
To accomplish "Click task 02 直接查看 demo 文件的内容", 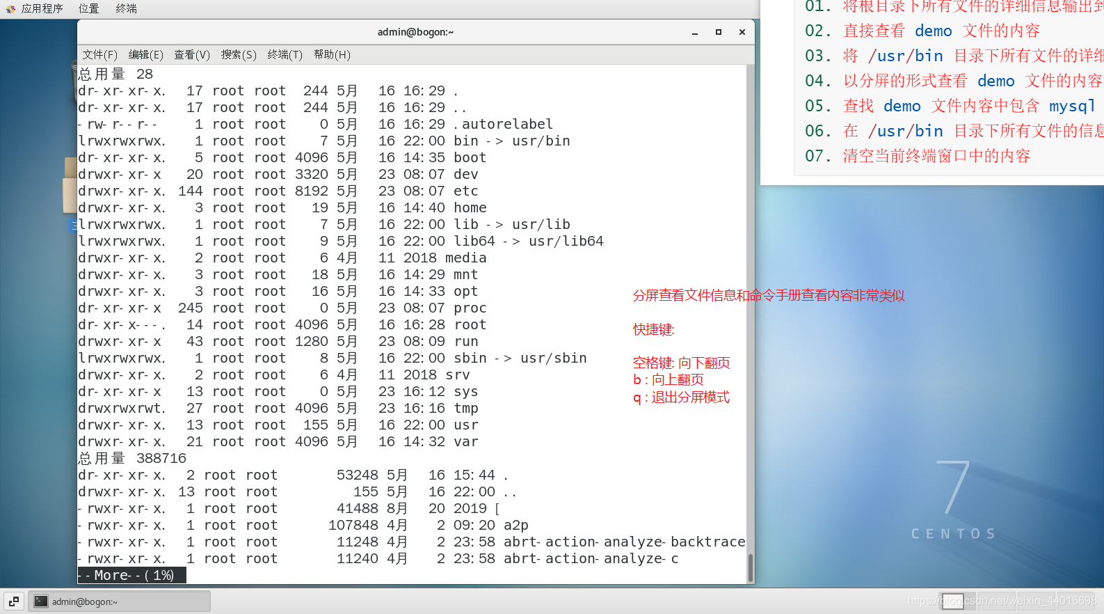I will (x=922, y=31).
